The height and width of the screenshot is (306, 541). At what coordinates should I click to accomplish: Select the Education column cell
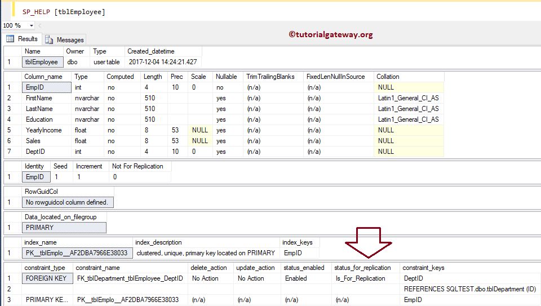pos(47,119)
